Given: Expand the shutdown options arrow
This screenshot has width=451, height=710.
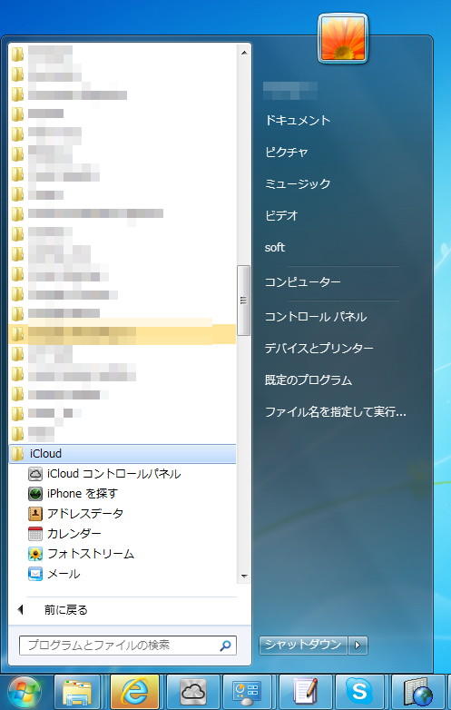Looking at the screenshot, I should coord(358,645).
